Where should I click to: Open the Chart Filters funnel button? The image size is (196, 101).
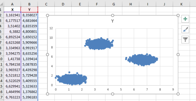coord(185,40)
